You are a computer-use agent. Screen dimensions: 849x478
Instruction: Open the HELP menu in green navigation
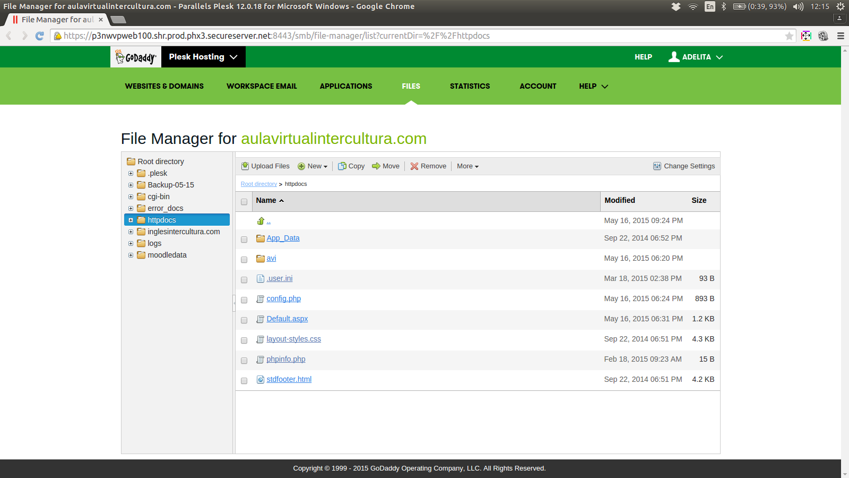[593, 86]
